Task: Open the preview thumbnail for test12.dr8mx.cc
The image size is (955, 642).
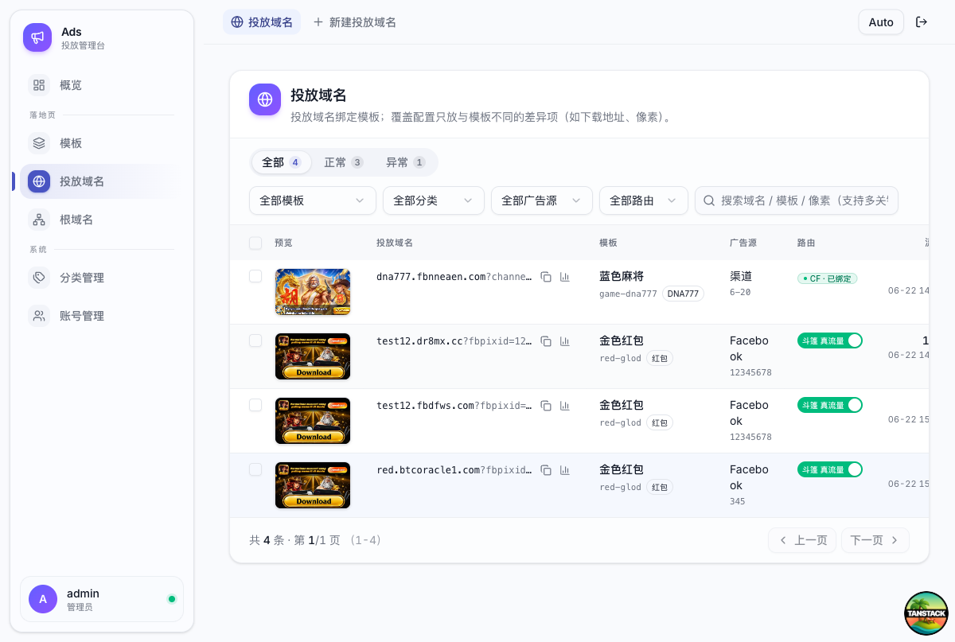Action: click(313, 356)
